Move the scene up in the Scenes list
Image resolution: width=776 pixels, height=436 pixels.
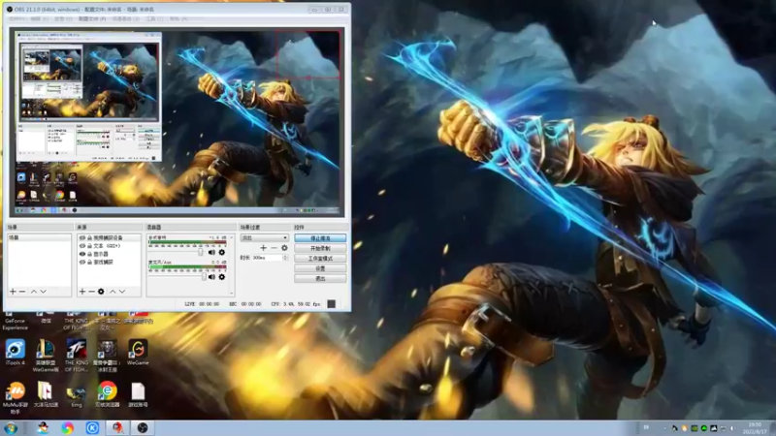[x=34, y=292]
